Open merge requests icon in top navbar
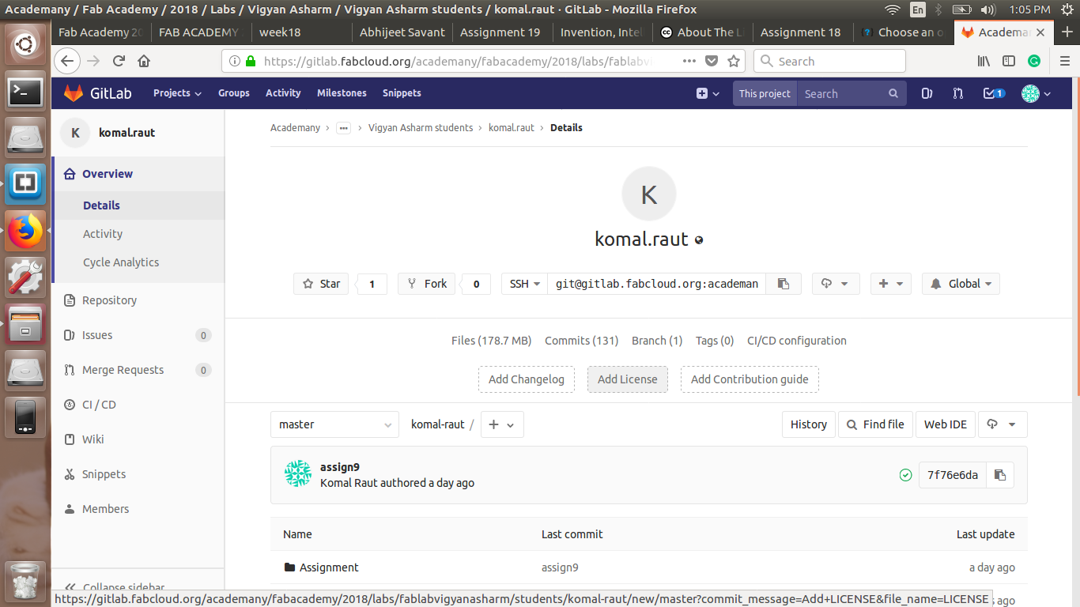This screenshot has width=1080, height=607. [958, 93]
